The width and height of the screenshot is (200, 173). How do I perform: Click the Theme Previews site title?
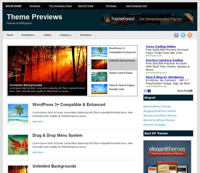click(34, 17)
